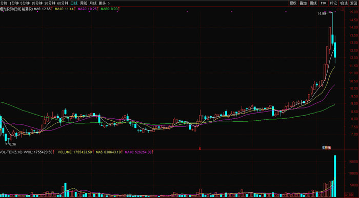Viewport: 359px width, 198px height.
Task: Click the 返回 back button
Action: coord(354,3)
